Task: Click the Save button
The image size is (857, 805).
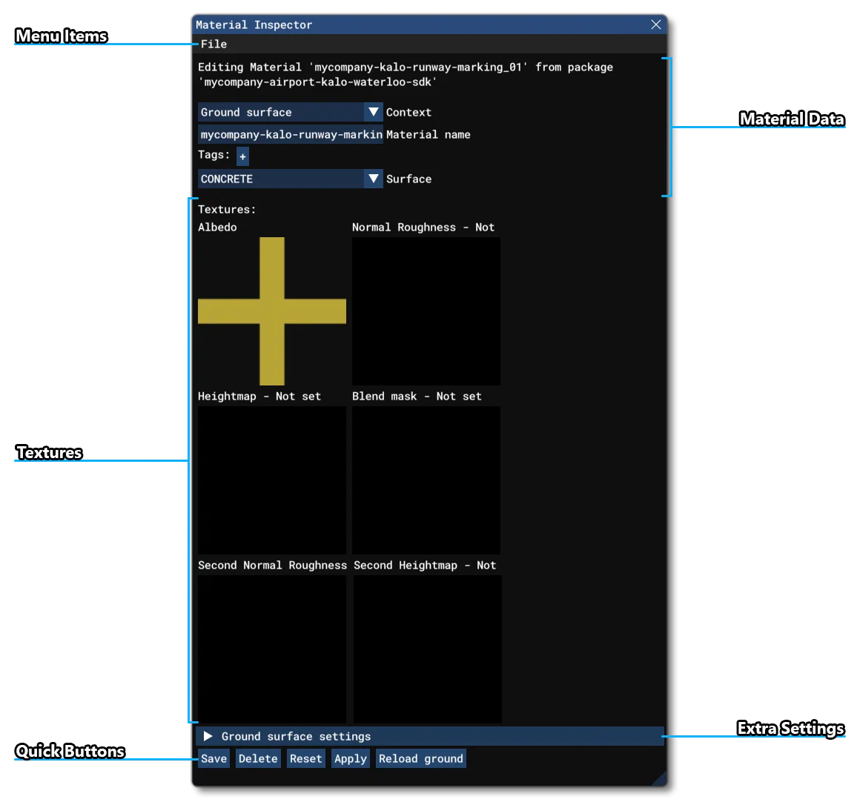Action: click(x=214, y=758)
